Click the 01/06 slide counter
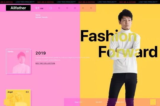Viewport: 160px width, 106px height. tap(39, 8)
